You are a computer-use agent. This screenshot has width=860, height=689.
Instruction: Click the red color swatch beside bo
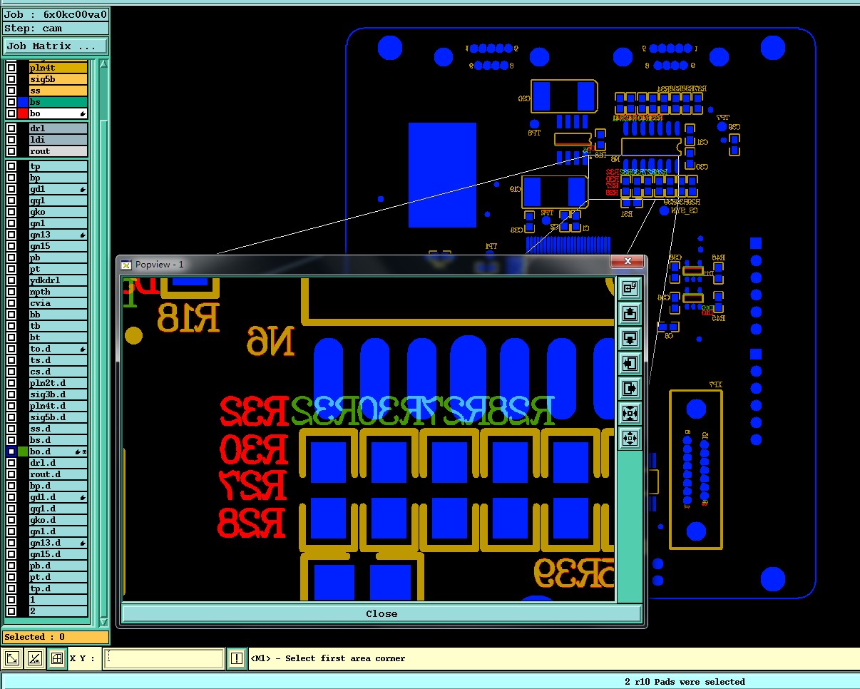[23, 113]
